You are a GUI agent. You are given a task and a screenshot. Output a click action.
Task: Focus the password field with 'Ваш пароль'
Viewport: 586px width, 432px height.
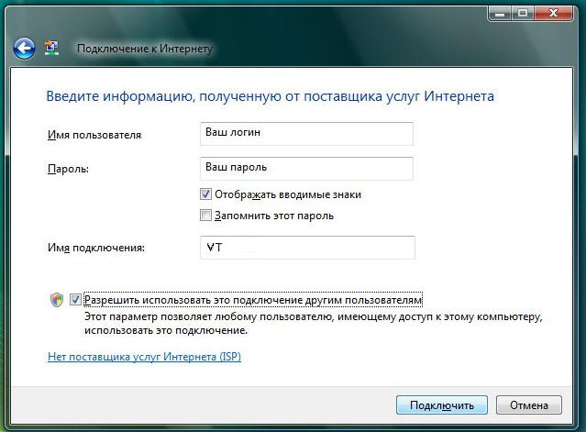coord(305,169)
